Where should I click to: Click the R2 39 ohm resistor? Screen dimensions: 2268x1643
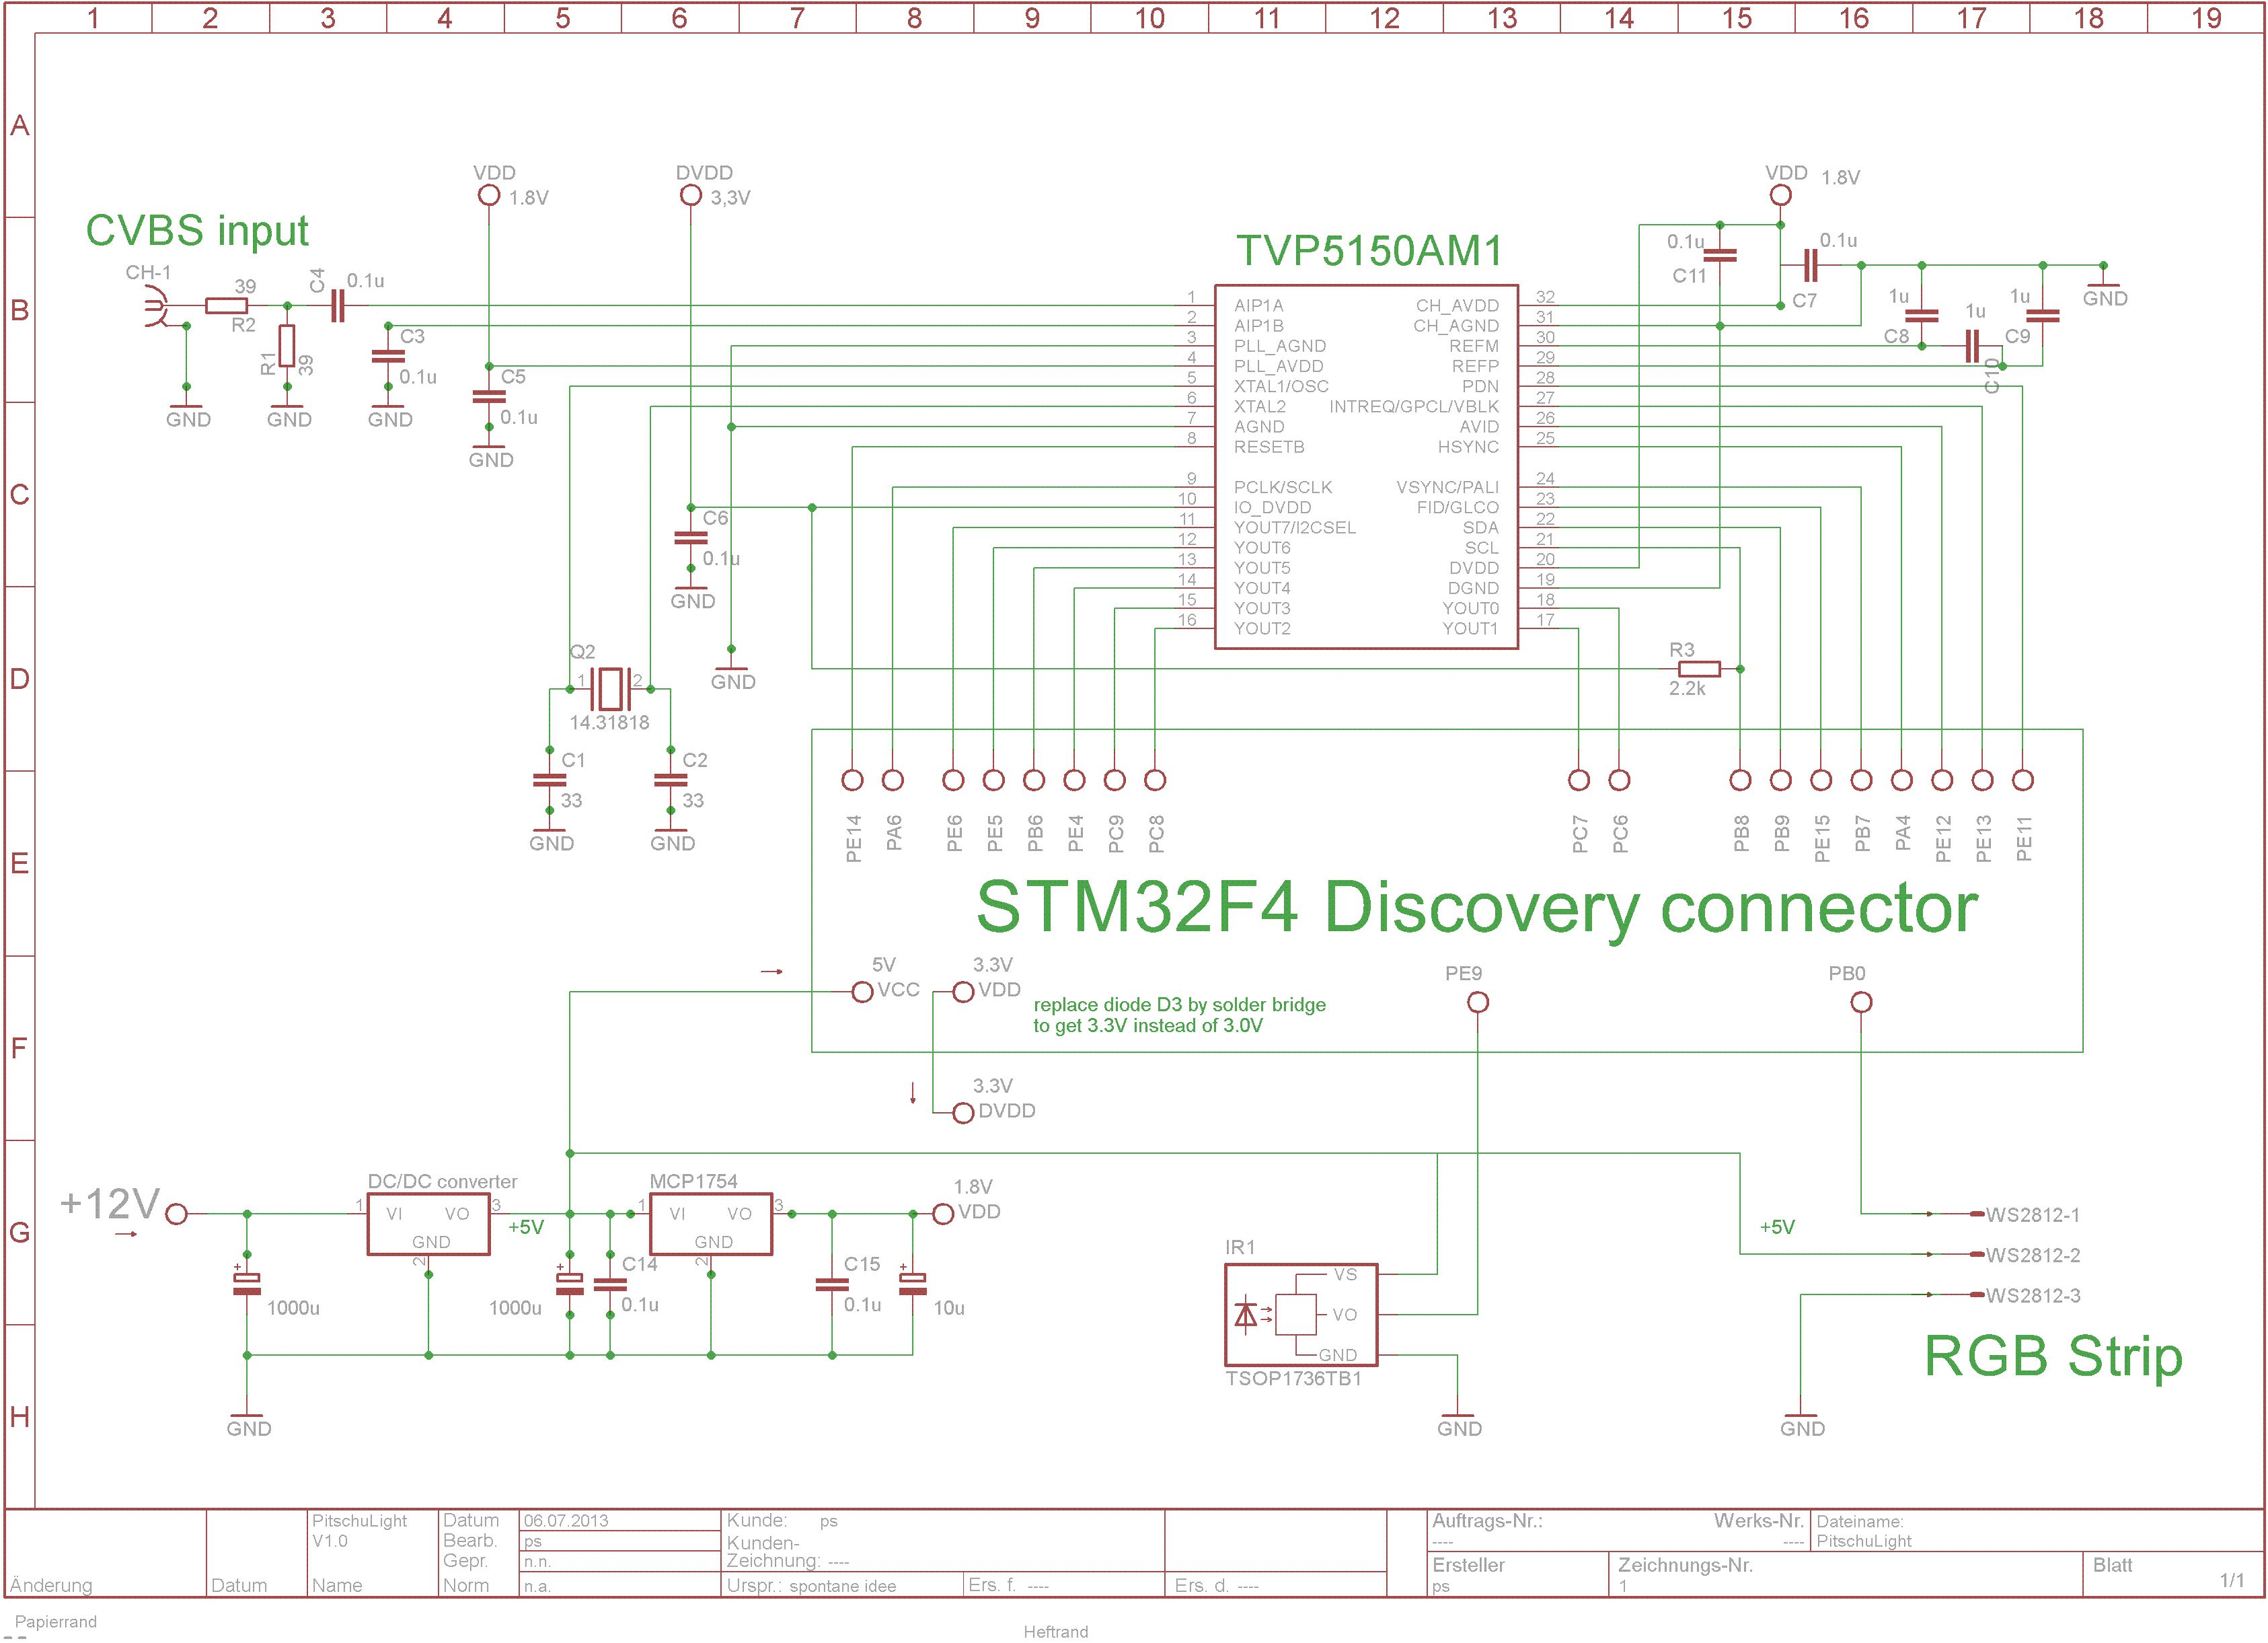pos(226,306)
